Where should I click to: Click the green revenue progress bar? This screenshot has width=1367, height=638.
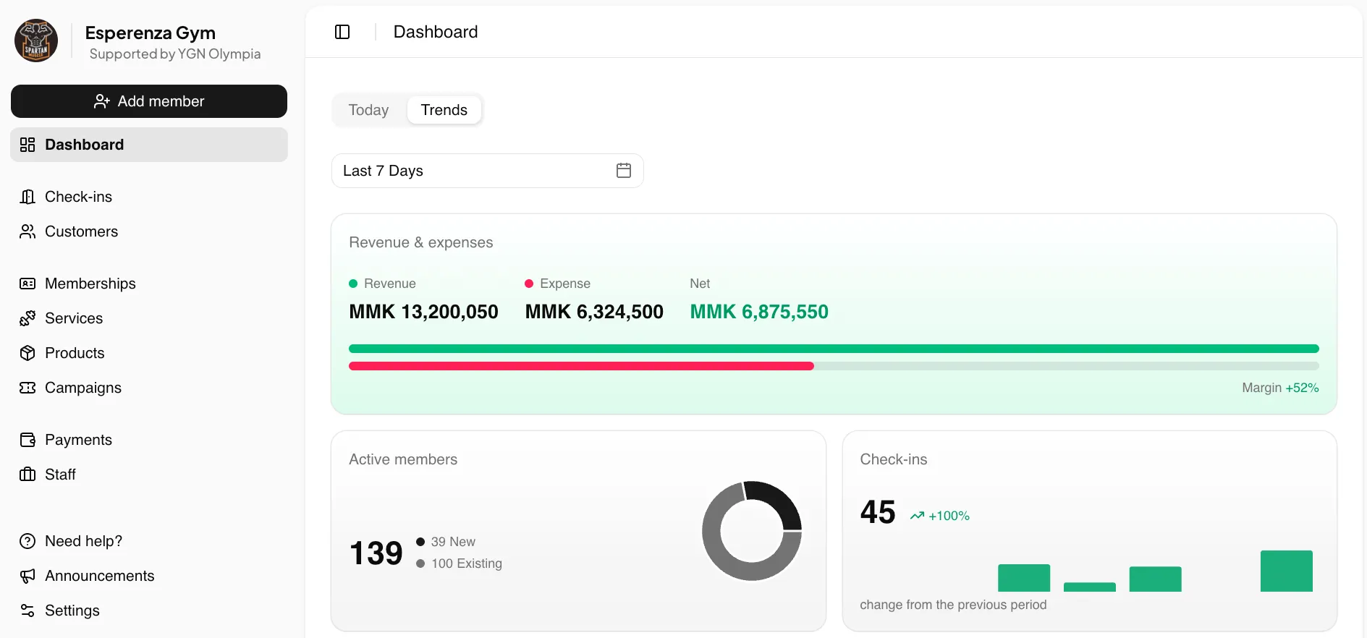coord(834,349)
